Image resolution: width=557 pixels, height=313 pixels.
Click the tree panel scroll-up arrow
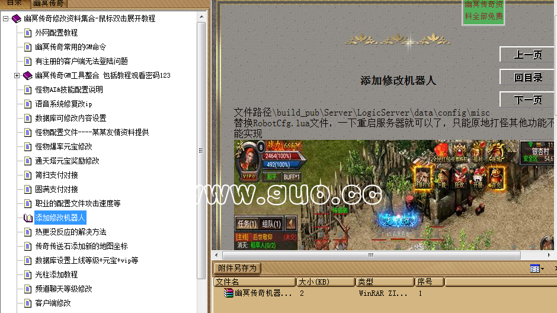click(201, 17)
